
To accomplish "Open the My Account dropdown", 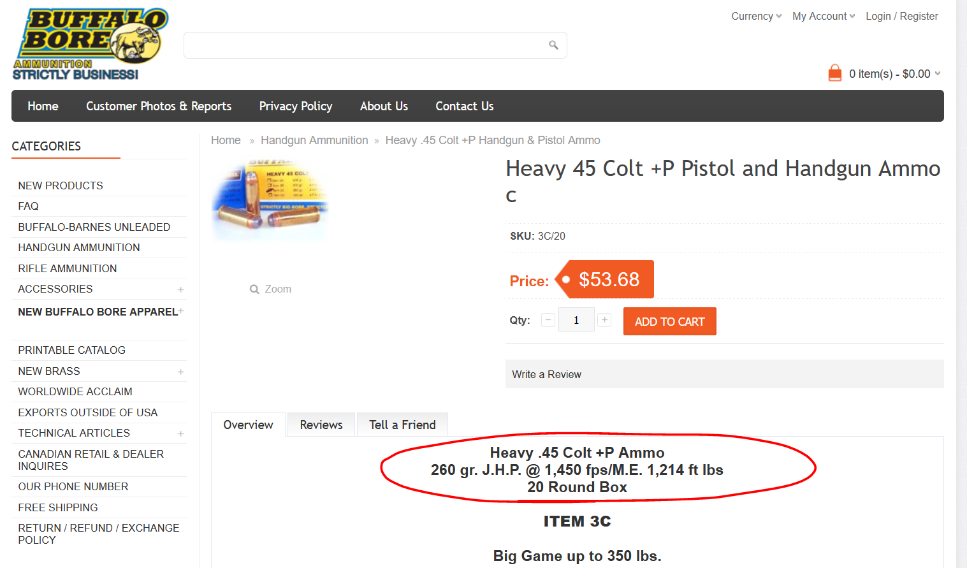I will [x=824, y=16].
